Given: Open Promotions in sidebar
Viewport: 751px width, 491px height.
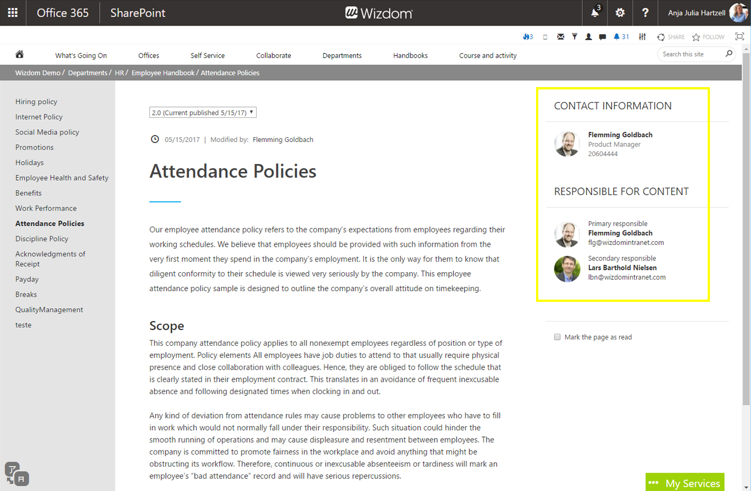Looking at the screenshot, I should [x=34, y=148].
